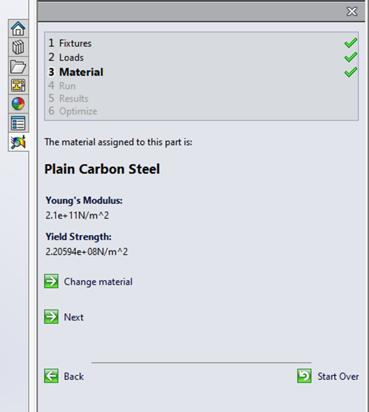Click the checkmark next to Loads
The image size is (369, 412).
point(350,57)
